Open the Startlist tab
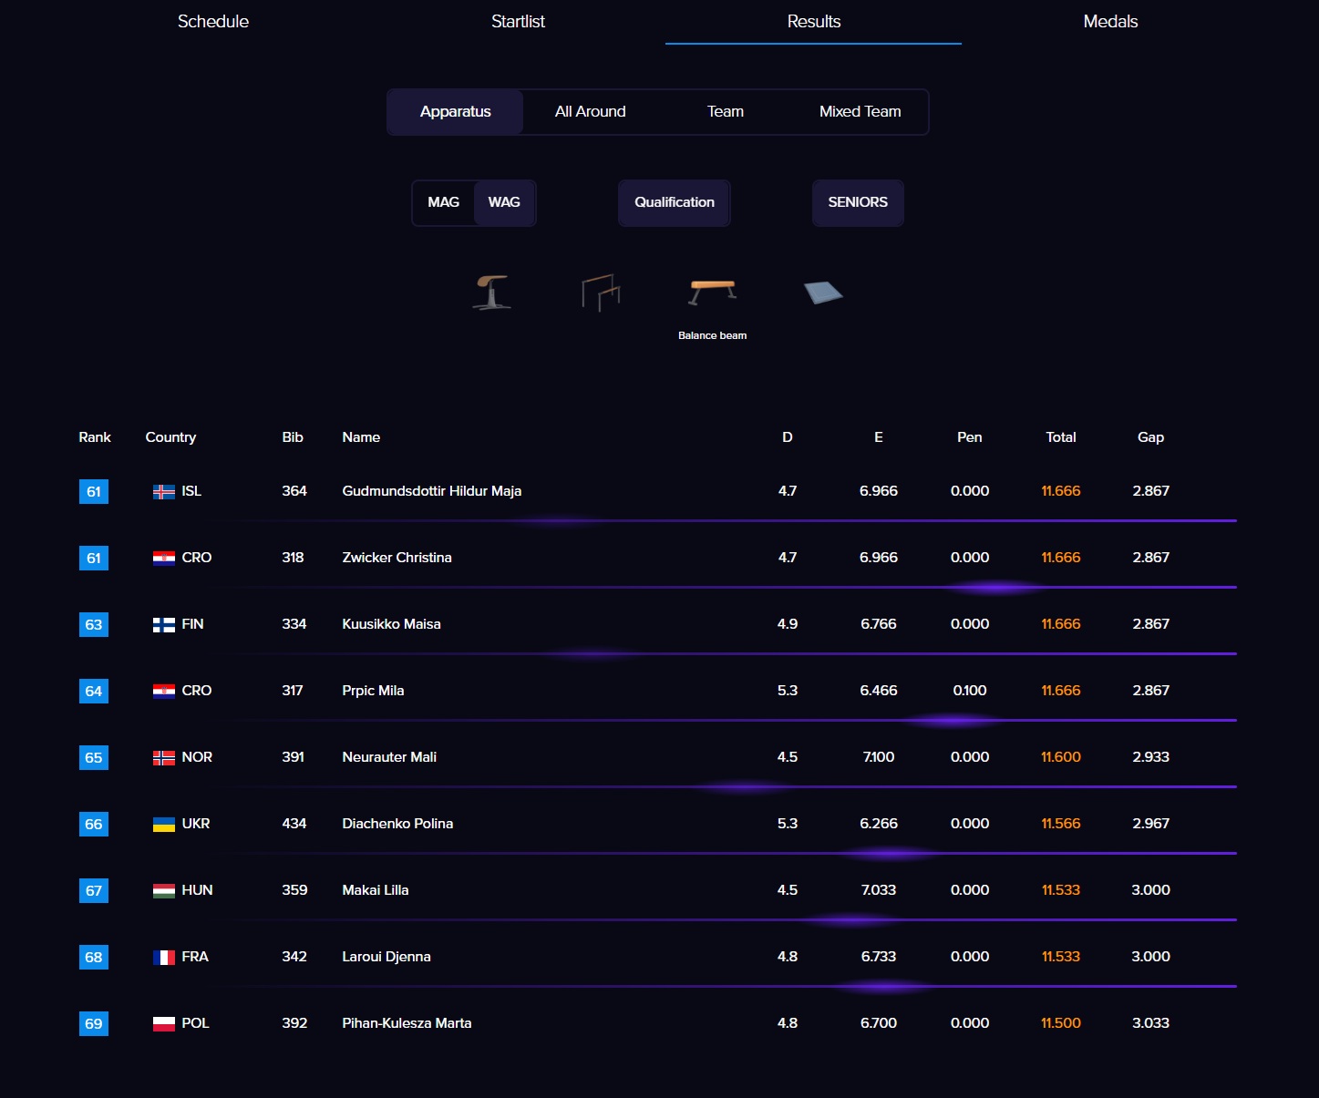Image resolution: width=1319 pixels, height=1098 pixels. tap(518, 22)
